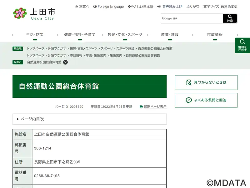
Task: Click the Ueda City flower logo
Action: pyautogui.click(x=20, y=13)
